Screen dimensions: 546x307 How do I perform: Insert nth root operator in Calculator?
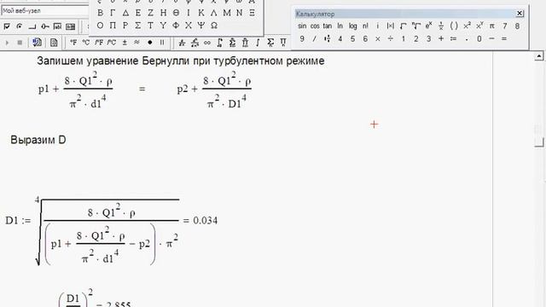[415, 26]
